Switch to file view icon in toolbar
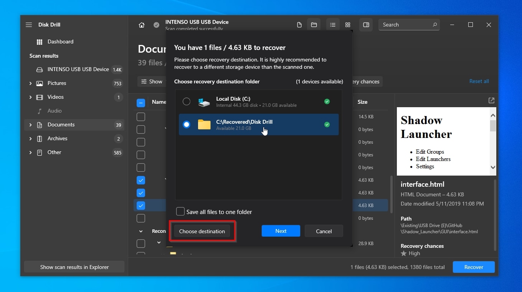 pyautogui.click(x=299, y=25)
